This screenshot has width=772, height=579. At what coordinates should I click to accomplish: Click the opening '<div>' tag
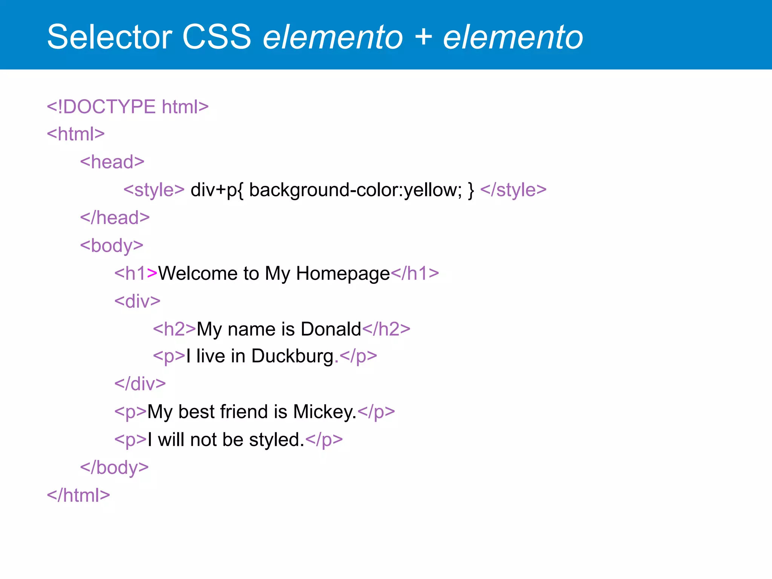coord(138,301)
